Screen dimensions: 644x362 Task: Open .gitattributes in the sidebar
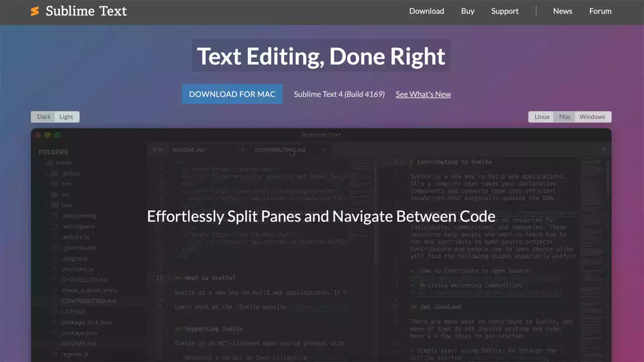pos(79,248)
